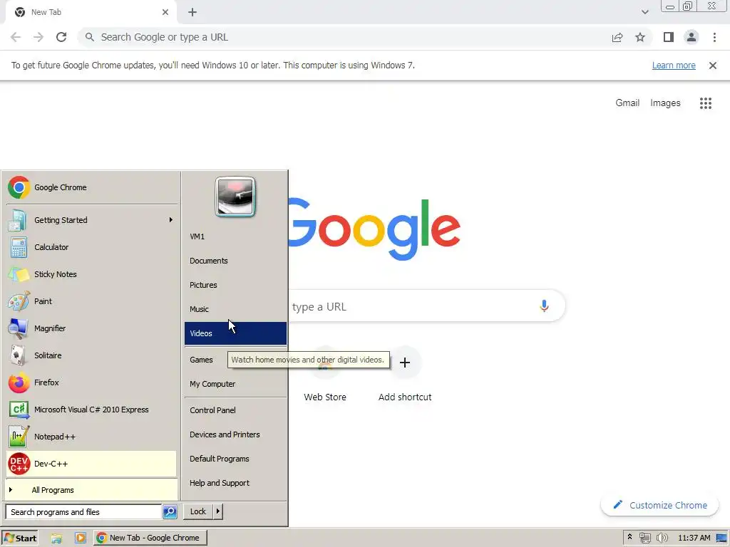Toggle Chrome side panel icon
The height and width of the screenshot is (547, 730).
tap(669, 37)
